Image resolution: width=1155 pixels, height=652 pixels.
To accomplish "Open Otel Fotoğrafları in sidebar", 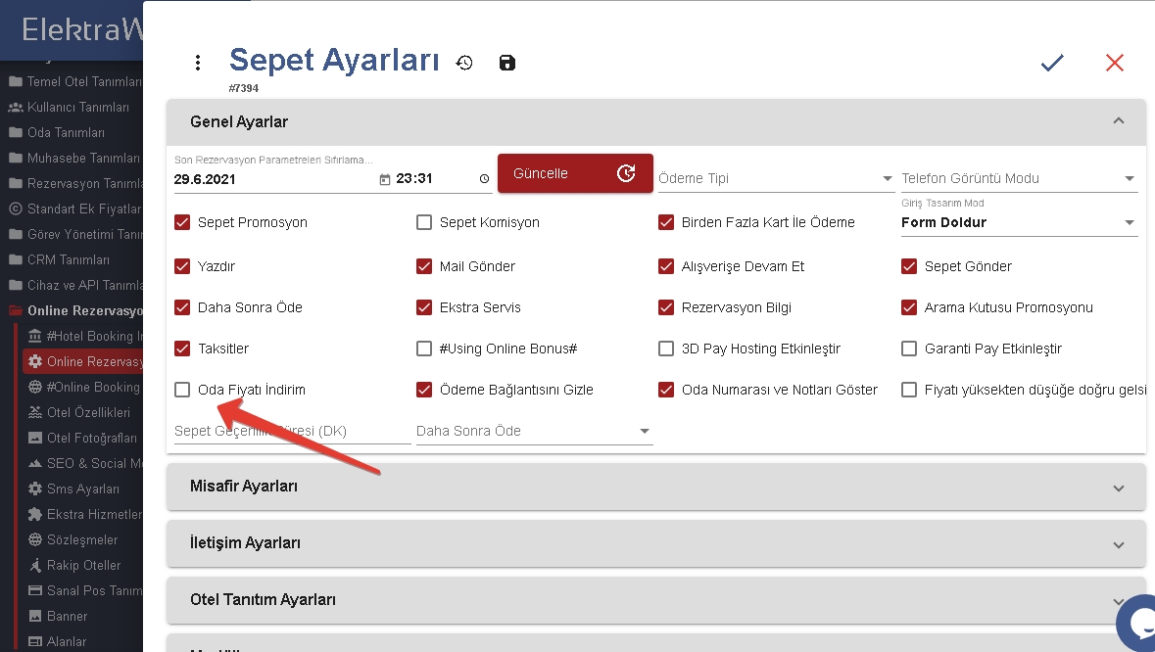I will (91, 438).
